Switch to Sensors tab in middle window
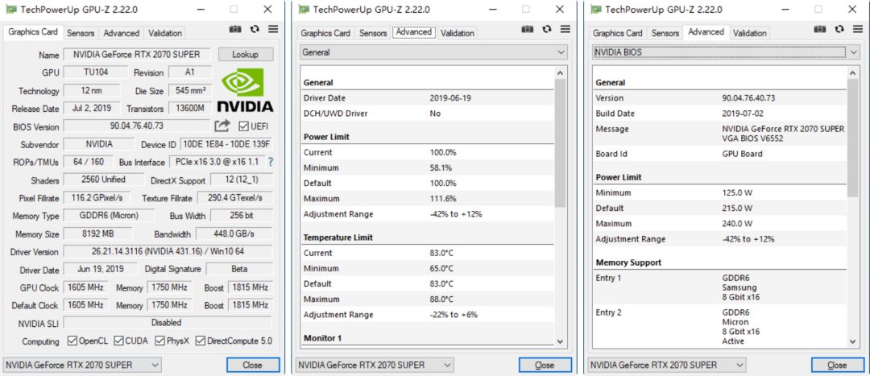 373,33
